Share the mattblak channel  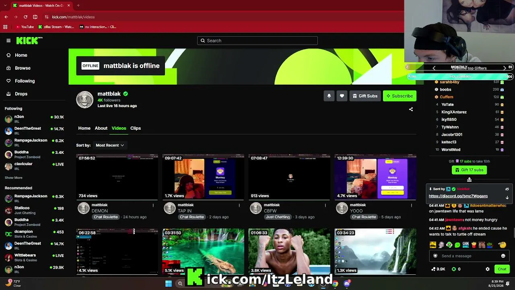pos(411,109)
